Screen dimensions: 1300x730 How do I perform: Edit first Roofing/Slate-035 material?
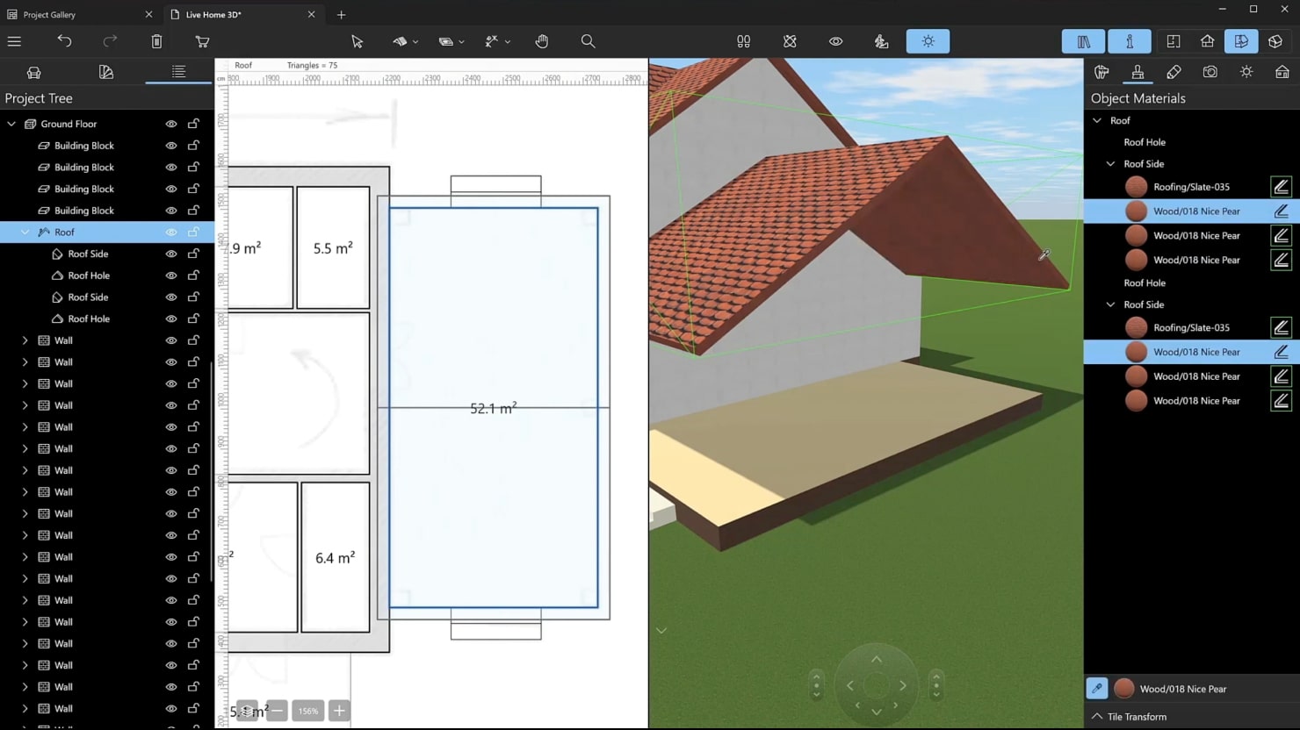pyautogui.click(x=1281, y=187)
